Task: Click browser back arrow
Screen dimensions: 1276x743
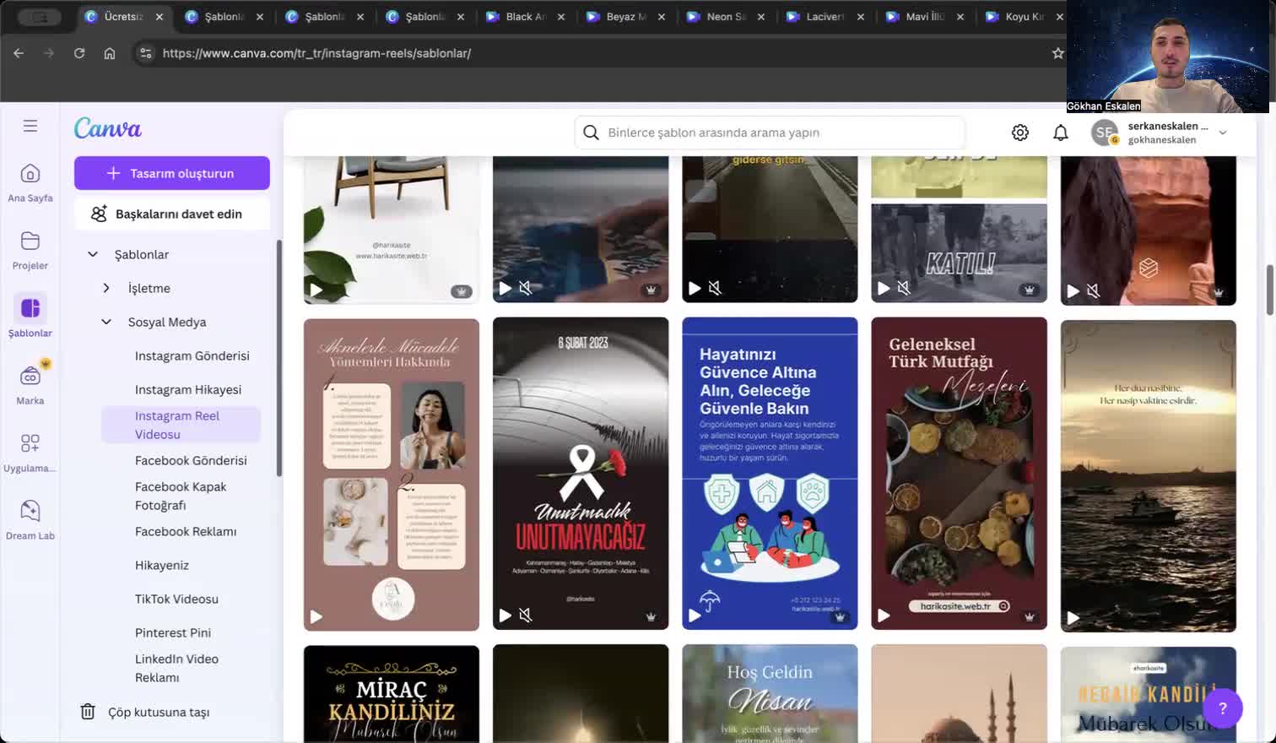Action: click(19, 53)
